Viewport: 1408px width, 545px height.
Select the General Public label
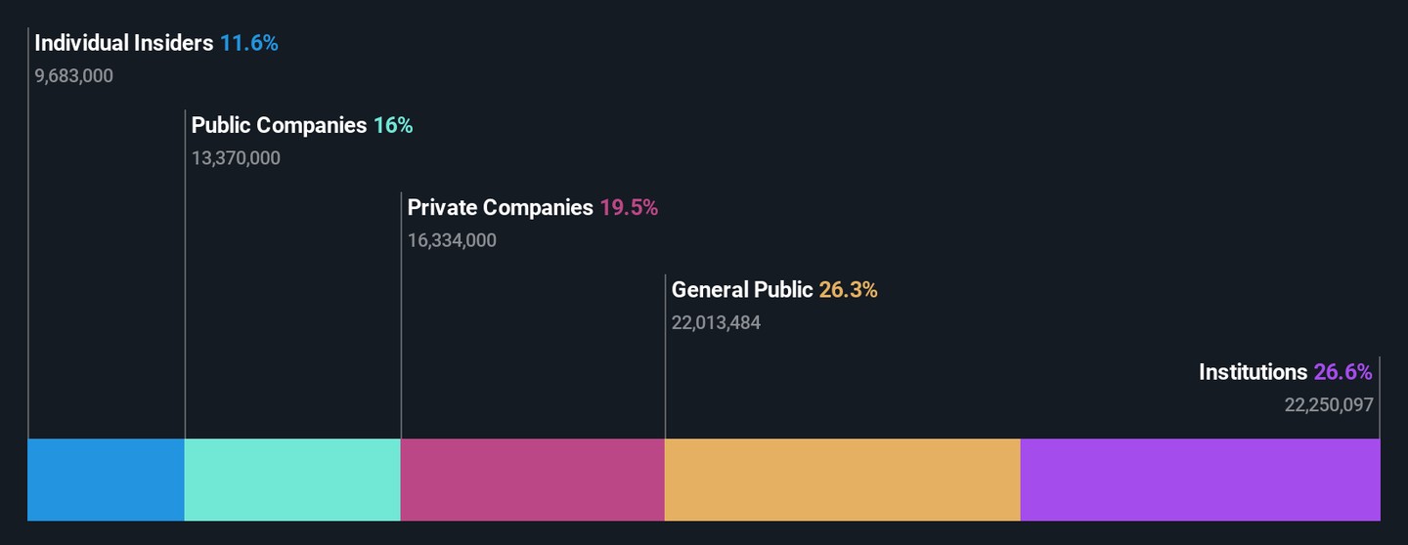742,289
